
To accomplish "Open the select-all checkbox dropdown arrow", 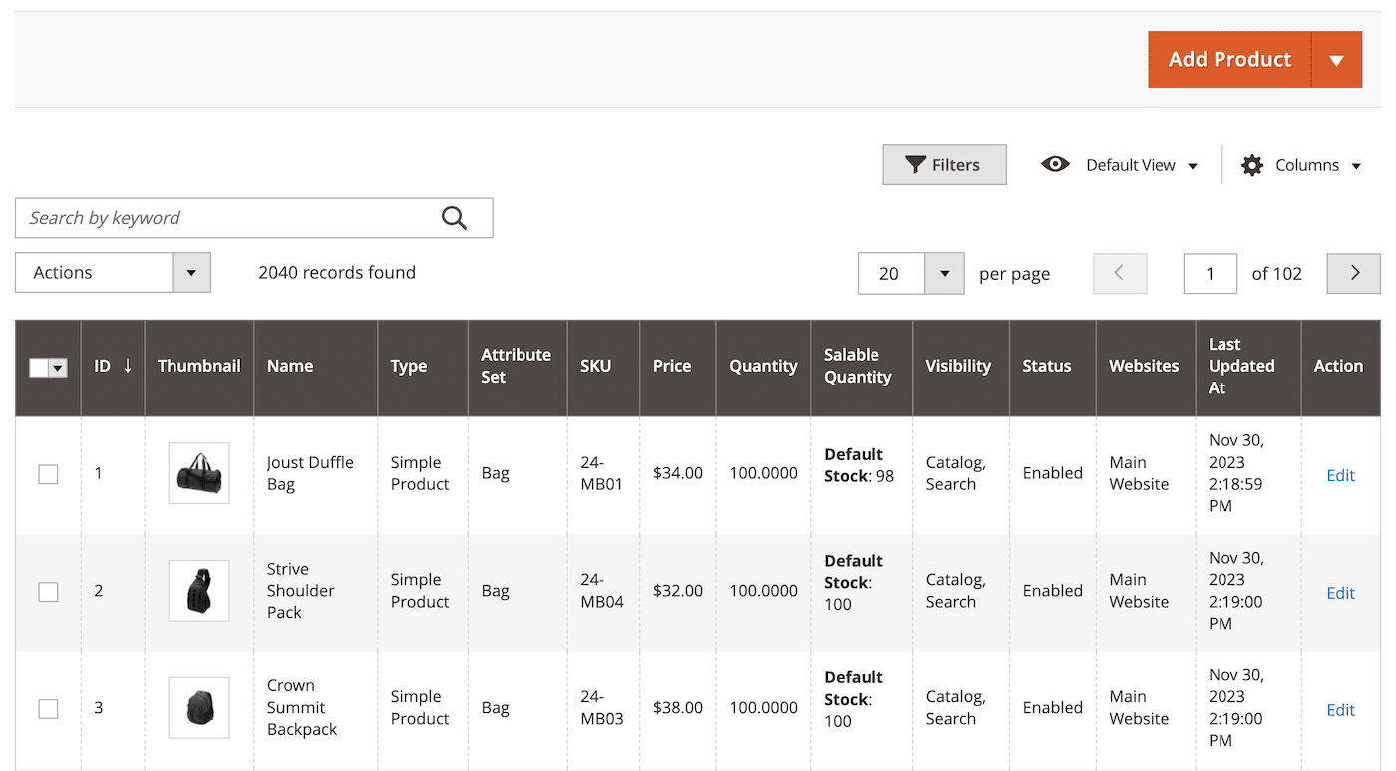I will (57, 368).
